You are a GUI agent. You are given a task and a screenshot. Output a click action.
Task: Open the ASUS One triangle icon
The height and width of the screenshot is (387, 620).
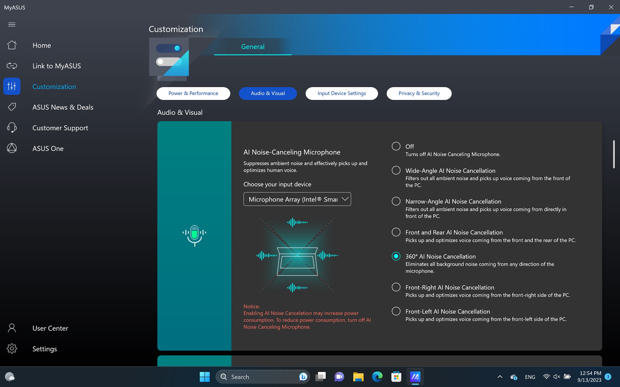[12, 148]
